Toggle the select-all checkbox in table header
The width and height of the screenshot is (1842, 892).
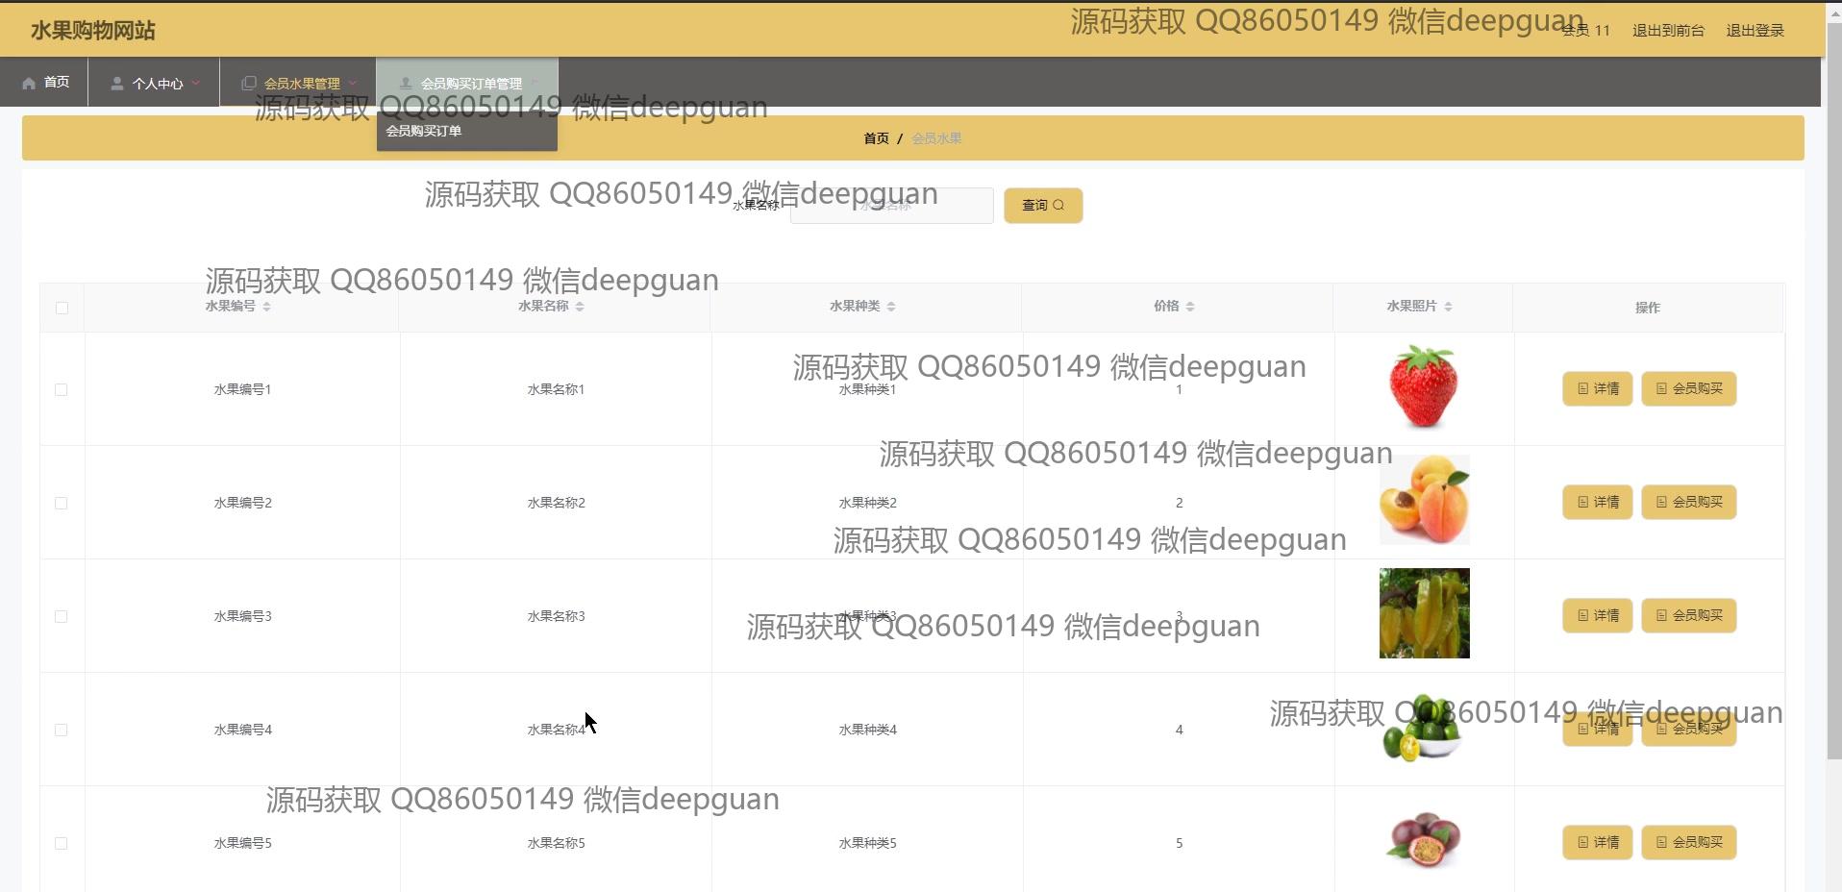pyautogui.click(x=62, y=308)
